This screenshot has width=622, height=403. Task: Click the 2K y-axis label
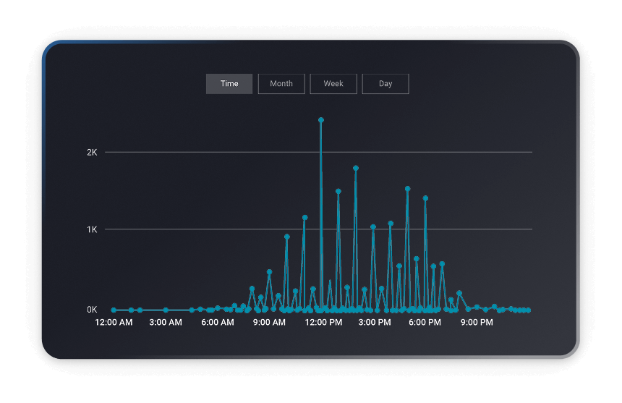click(92, 153)
